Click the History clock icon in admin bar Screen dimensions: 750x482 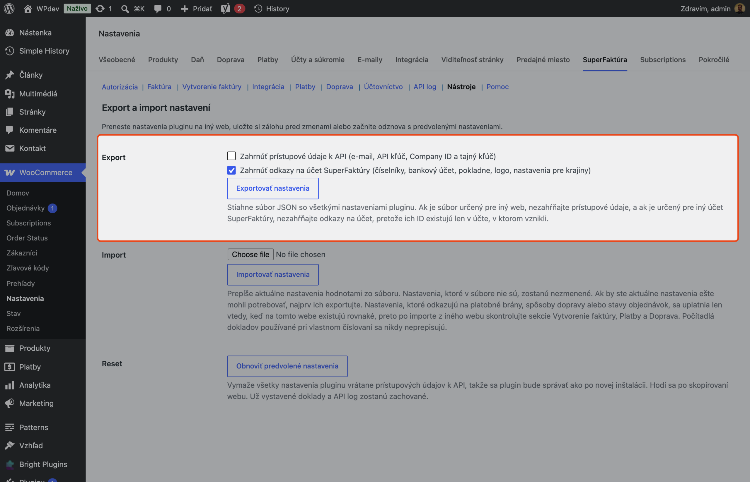[258, 8]
